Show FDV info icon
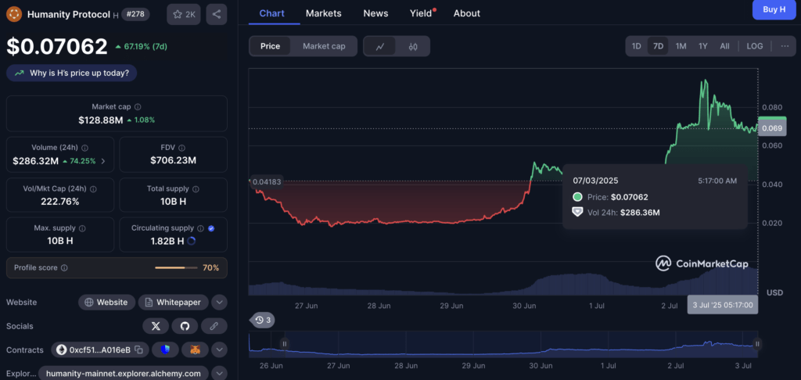Viewport: 801px width, 380px height. [183, 148]
